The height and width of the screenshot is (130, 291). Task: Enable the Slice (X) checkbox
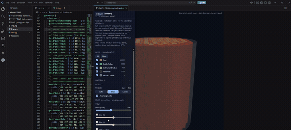pos(97,115)
